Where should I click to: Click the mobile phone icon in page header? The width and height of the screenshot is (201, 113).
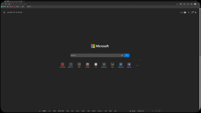189,12
